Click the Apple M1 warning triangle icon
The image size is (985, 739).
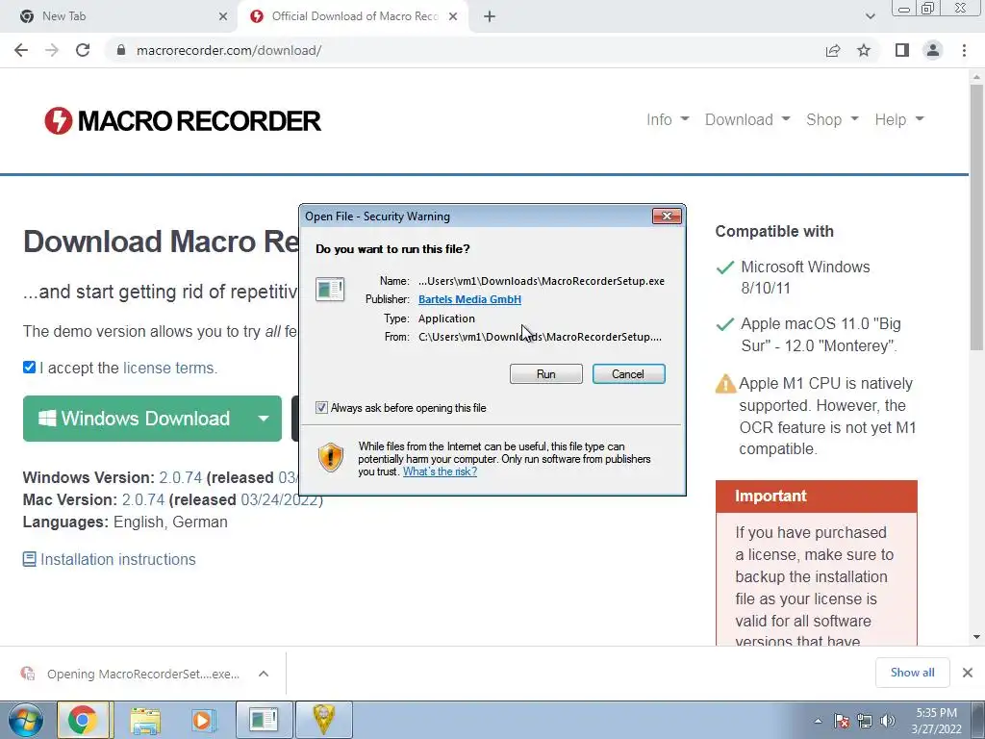tap(725, 384)
